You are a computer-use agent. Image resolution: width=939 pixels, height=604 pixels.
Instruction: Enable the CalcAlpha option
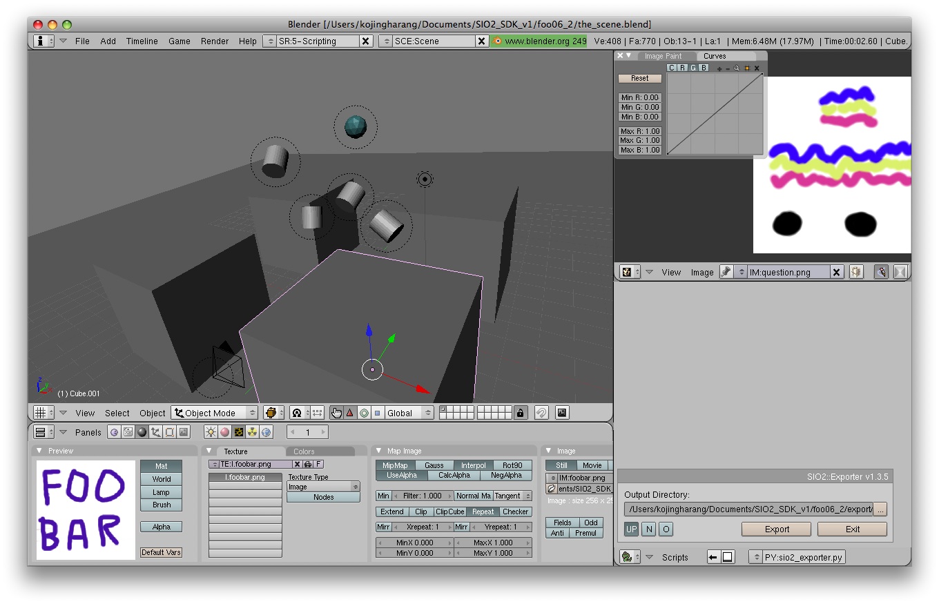tap(454, 475)
